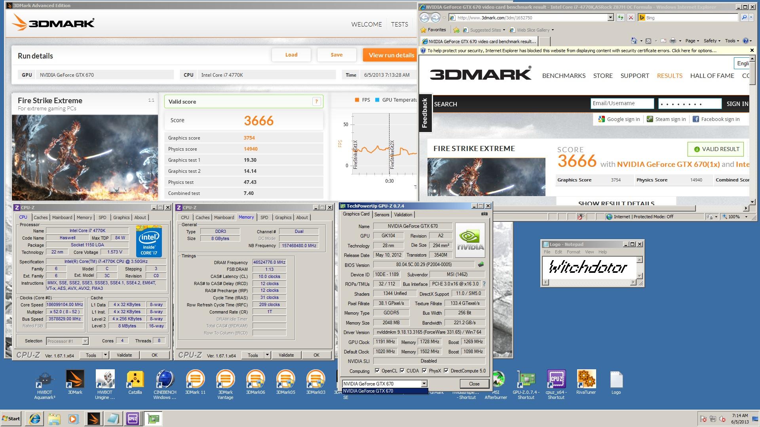Expand Tools dropdown arrow in Memory CPU-Z
The height and width of the screenshot is (427, 760).
pyautogui.click(x=267, y=355)
